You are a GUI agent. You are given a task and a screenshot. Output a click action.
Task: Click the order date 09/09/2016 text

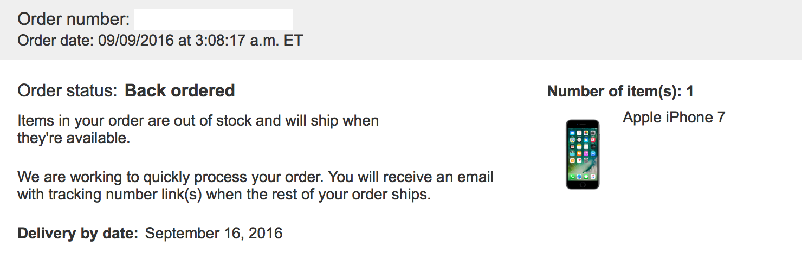pyautogui.click(x=135, y=41)
